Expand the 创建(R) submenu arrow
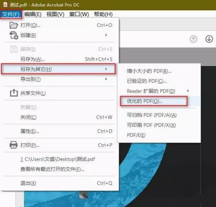The image size is (216, 207). 106,35
